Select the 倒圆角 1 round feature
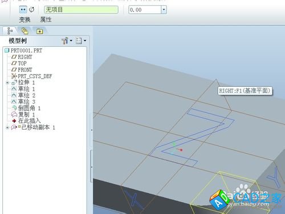 pos(29,108)
